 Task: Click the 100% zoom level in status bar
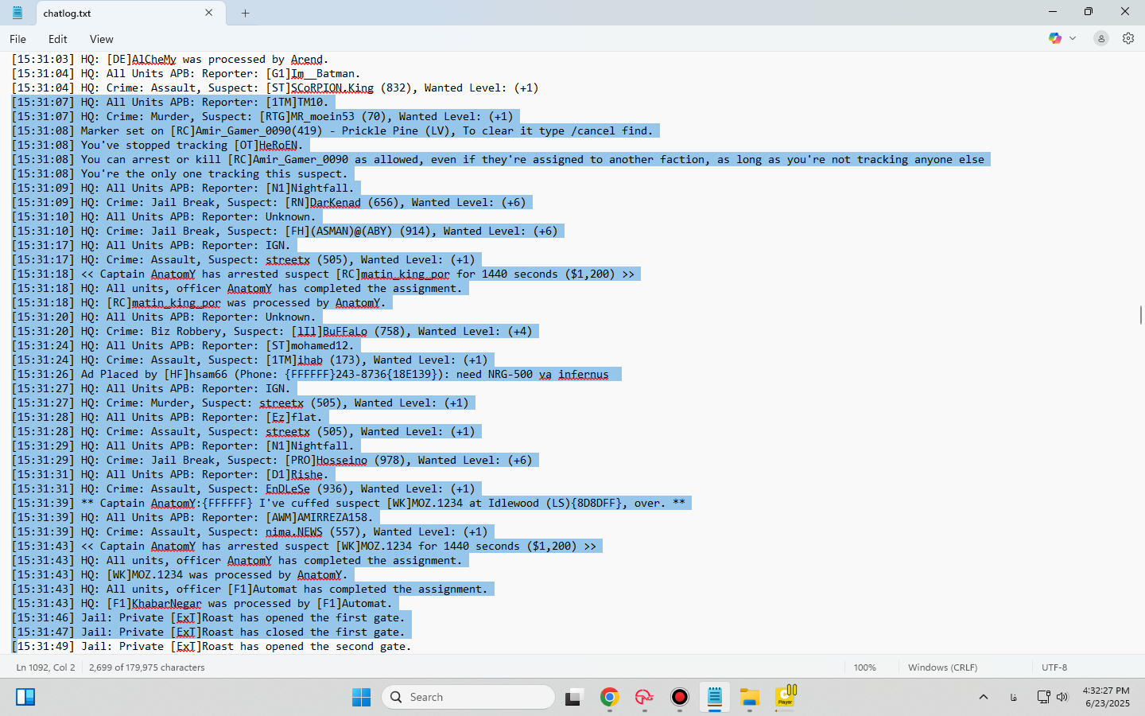pos(865,667)
